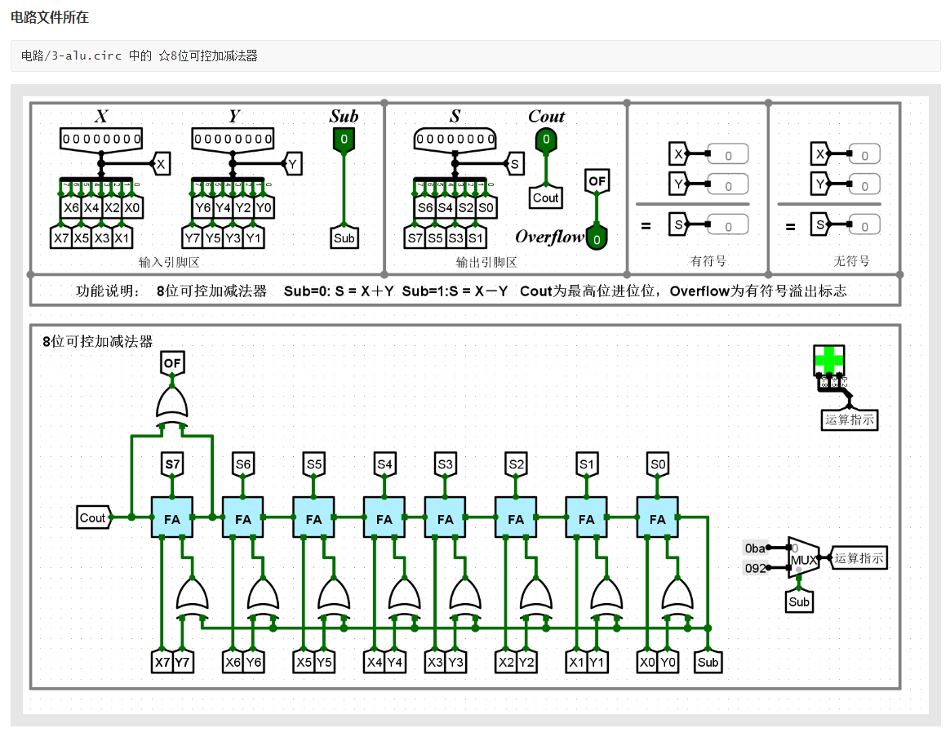Select the FA block below the S4 tunnel
950x737 pixels.
point(384,517)
